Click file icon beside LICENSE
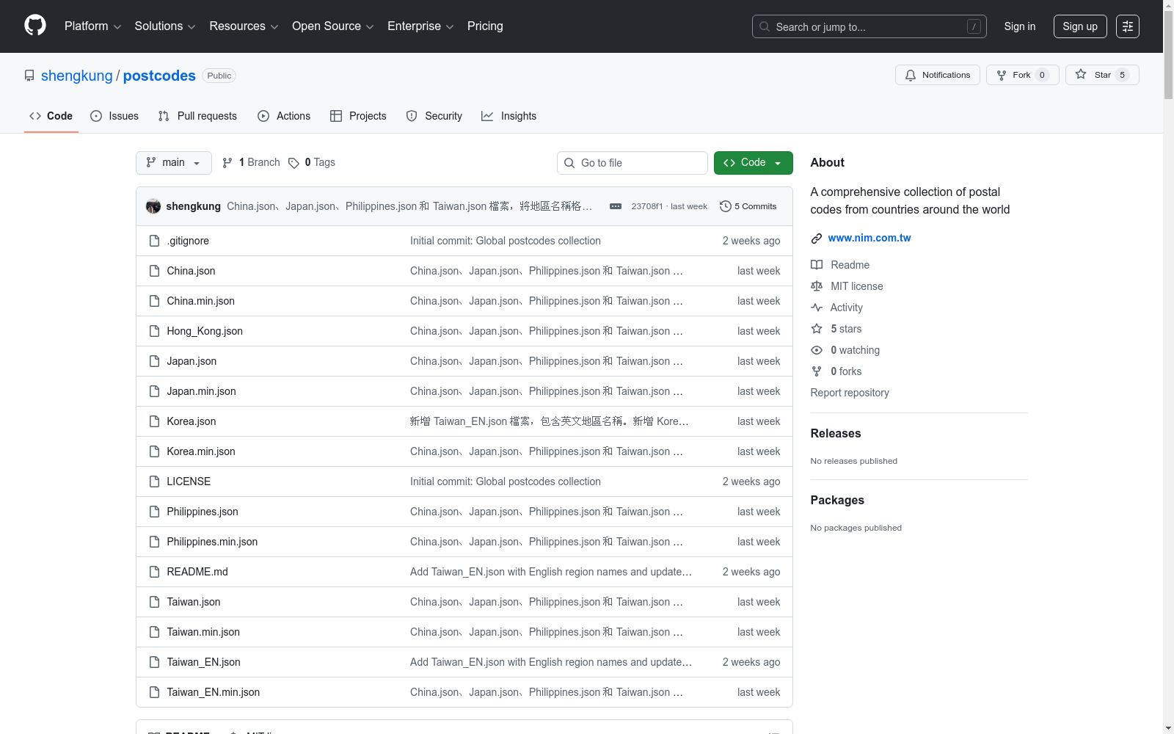This screenshot has height=734, width=1174. coord(154,482)
